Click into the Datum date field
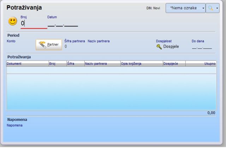This screenshot has width=226, height=148. pyautogui.click(x=63, y=24)
